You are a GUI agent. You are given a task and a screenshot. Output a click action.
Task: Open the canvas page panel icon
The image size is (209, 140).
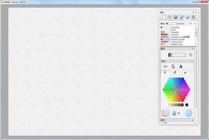[x=163, y=17]
